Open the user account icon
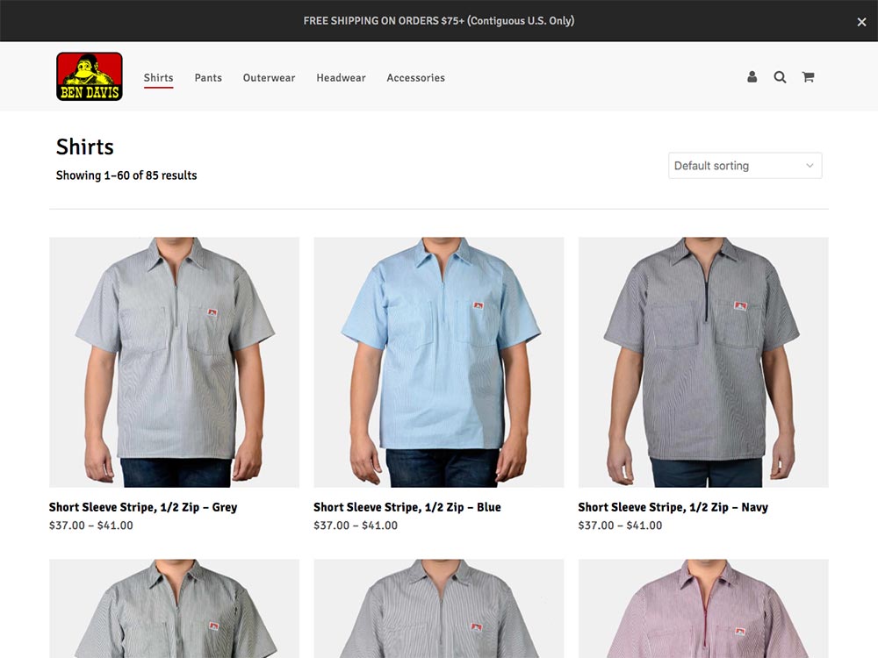The image size is (878, 658). [752, 77]
